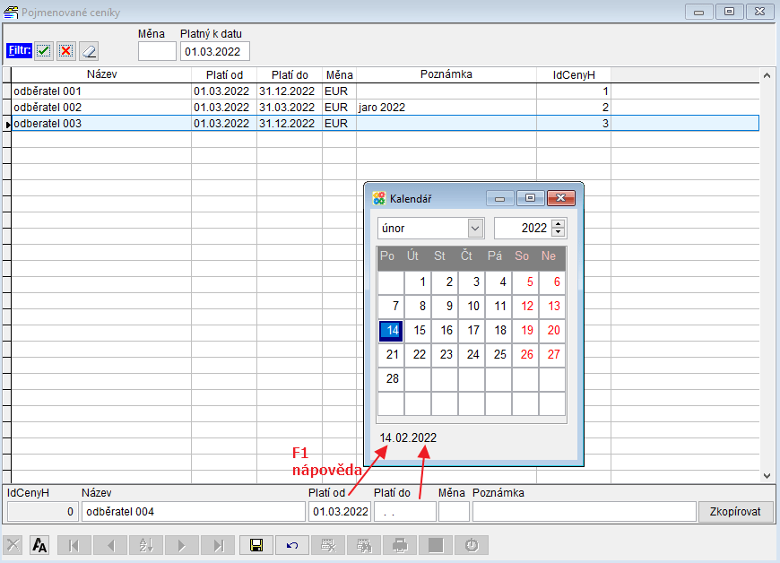Viewport: 780px width, 563px height.
Task: Click the gray square stop icon
Action: click(436, 545)
